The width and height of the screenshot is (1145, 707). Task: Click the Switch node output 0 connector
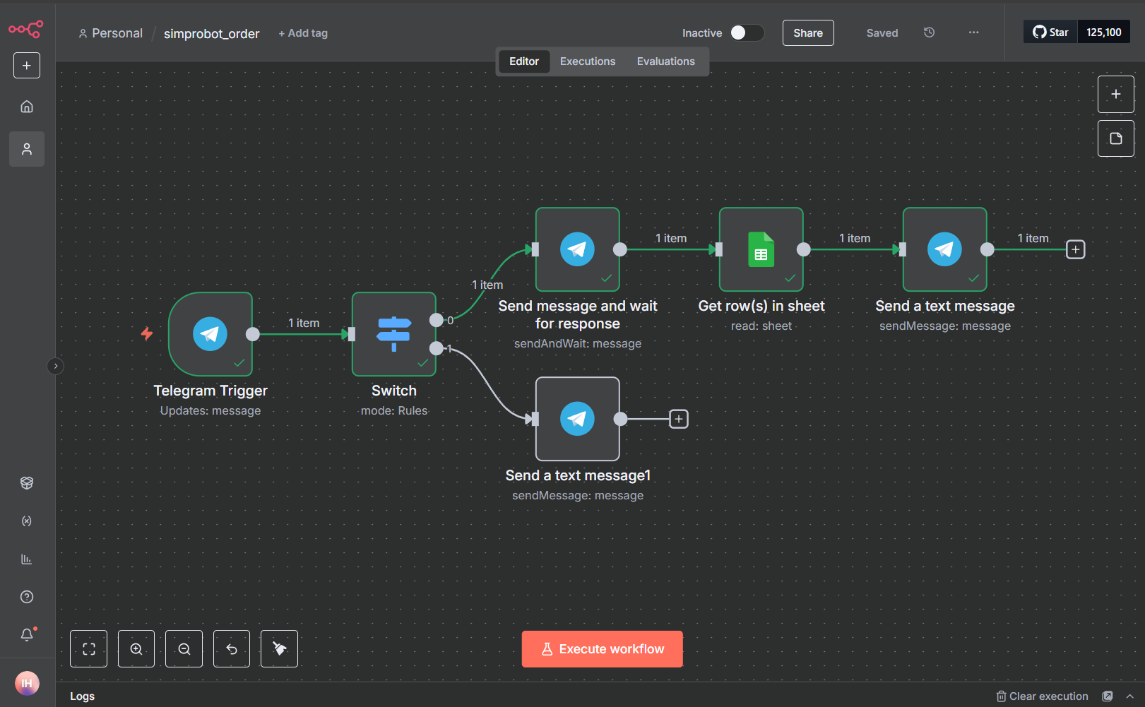(437, 320)
